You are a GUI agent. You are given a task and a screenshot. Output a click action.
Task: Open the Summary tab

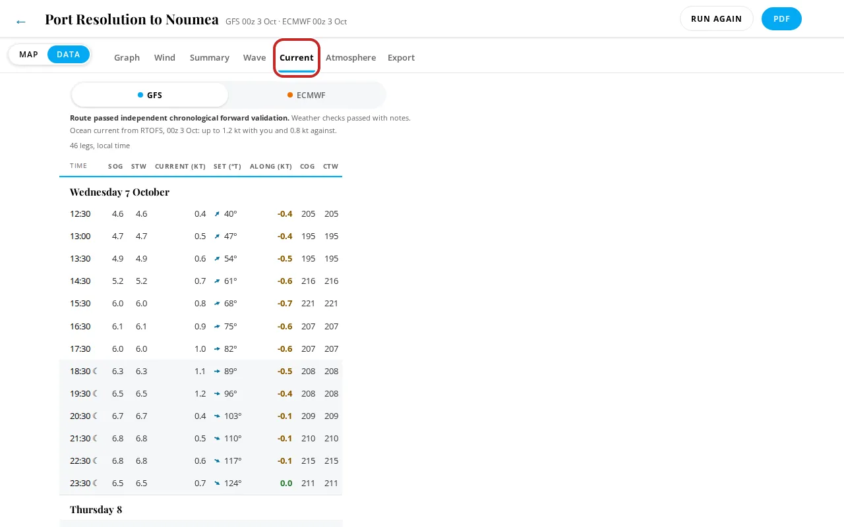[210, 57]
